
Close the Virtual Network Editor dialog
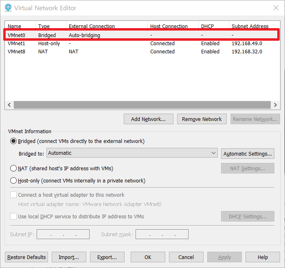(x=276, y=8)
